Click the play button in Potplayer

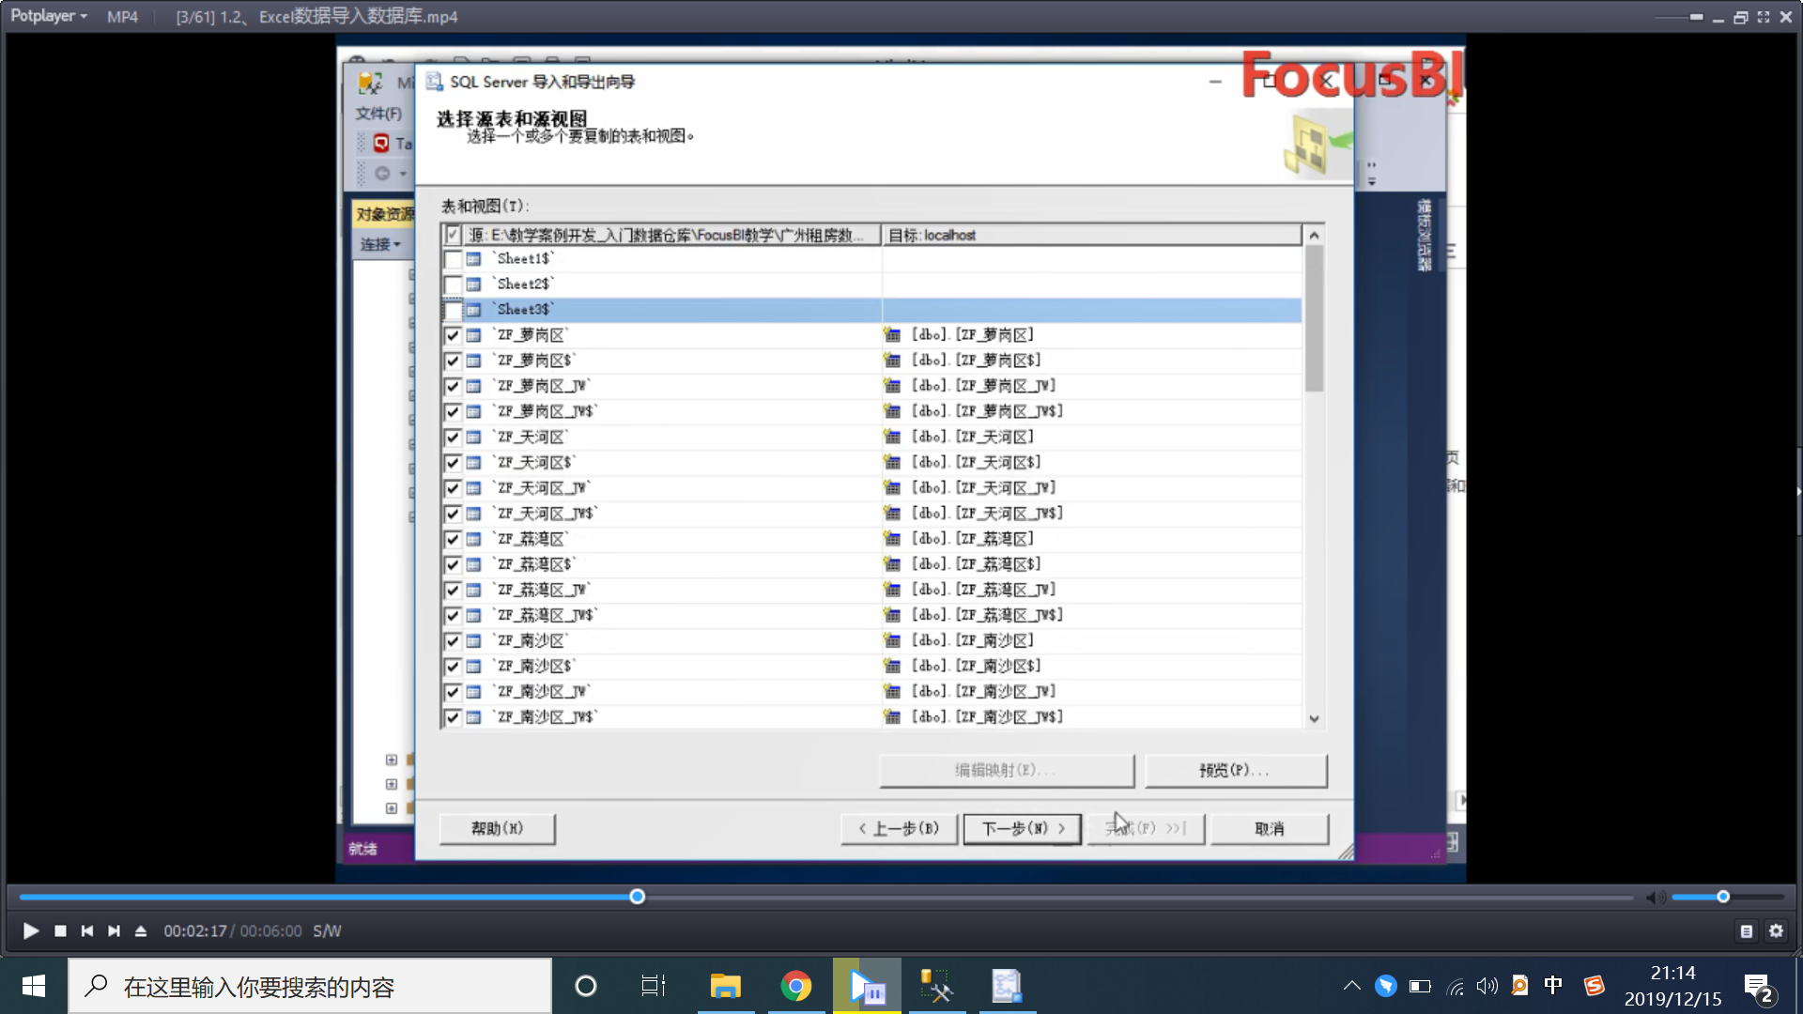pyautogui.click(x=30, y=930)
